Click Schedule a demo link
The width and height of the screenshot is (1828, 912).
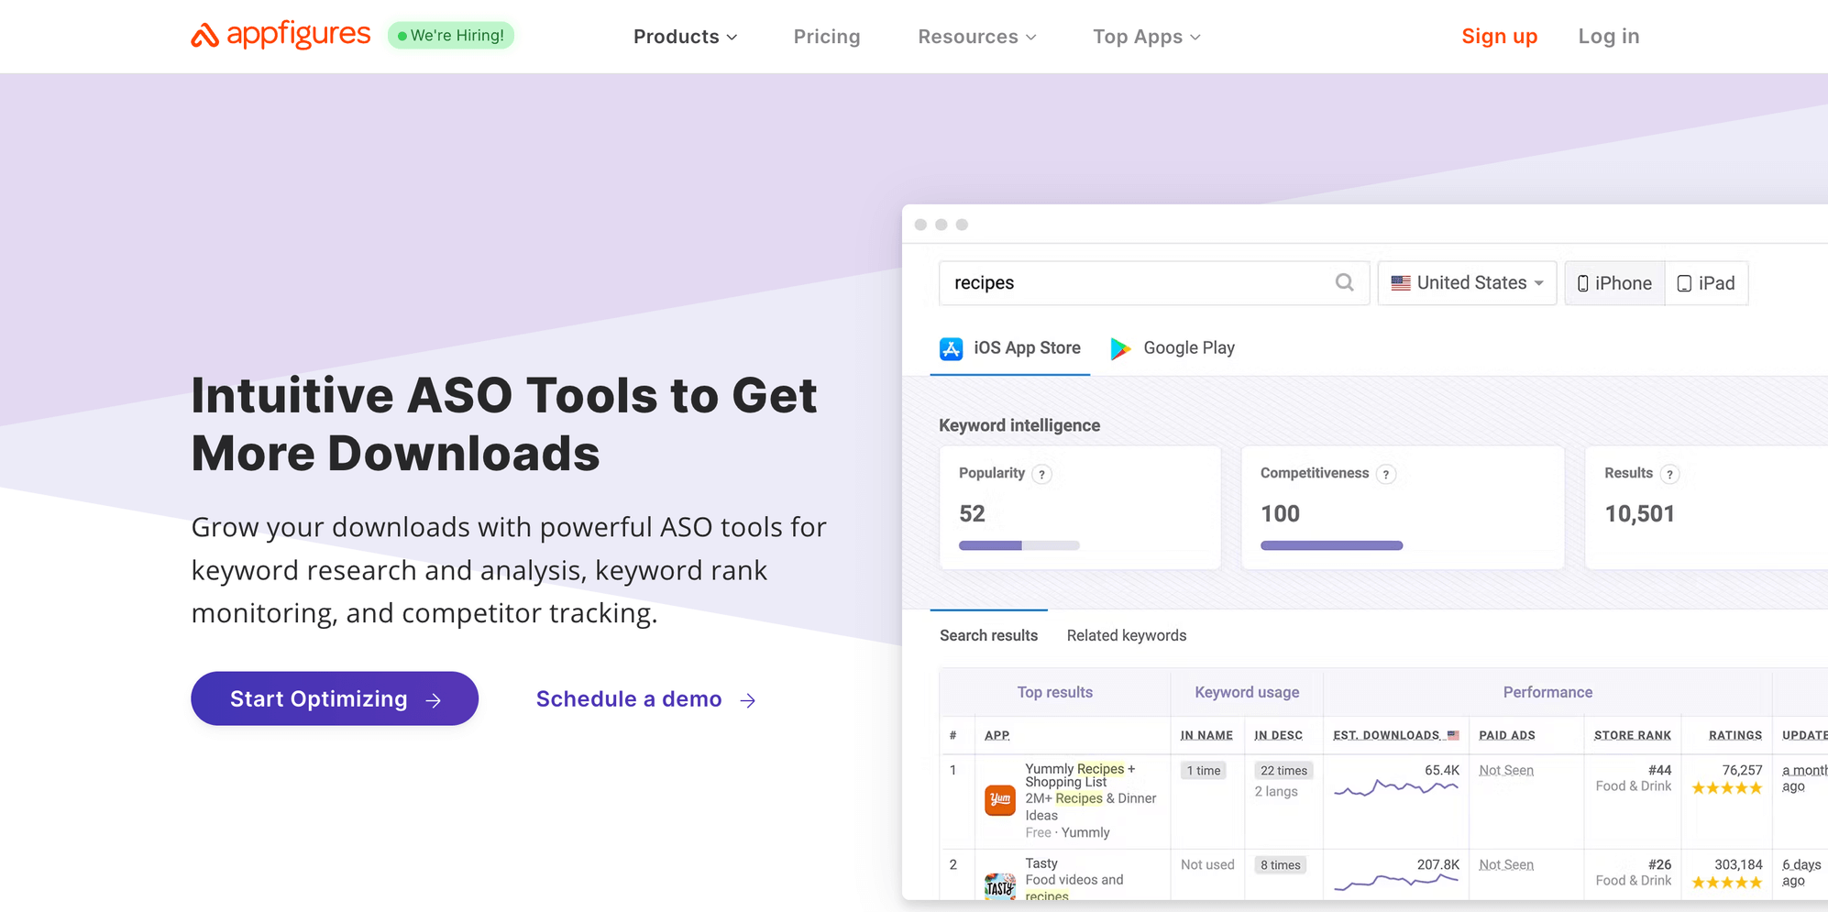tap(646, 699)
